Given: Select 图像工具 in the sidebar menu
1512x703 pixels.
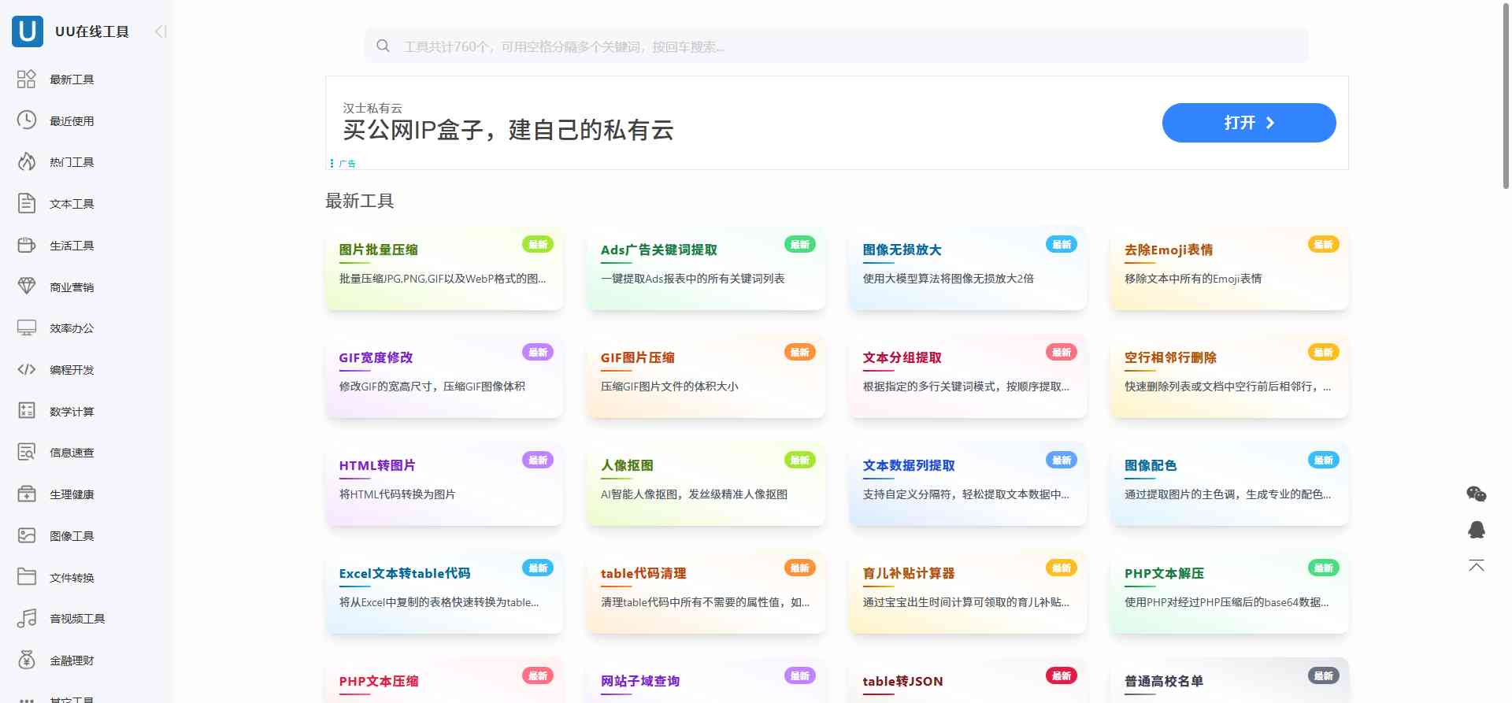Looking at the screenshot, I should tap(72, 536).
